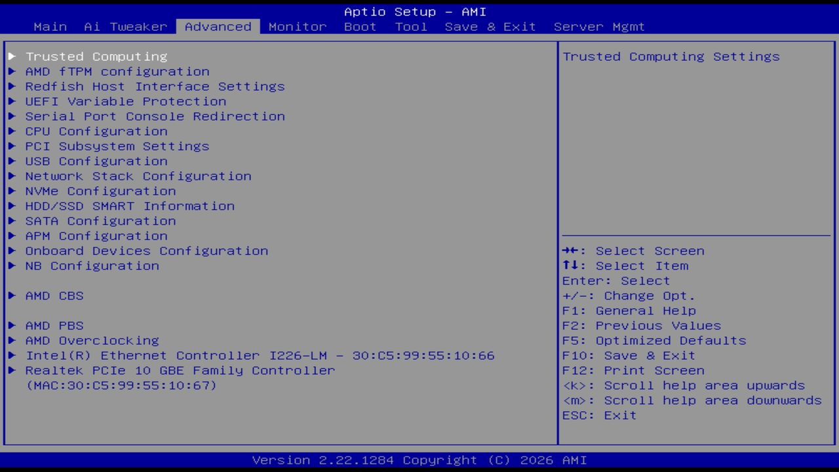
Task: Click arrow beside AMD Overclocking
Action: click(12, 341)
